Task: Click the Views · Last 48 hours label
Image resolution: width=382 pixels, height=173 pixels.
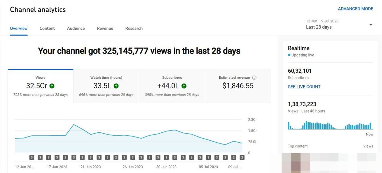Action: point(307,111)
